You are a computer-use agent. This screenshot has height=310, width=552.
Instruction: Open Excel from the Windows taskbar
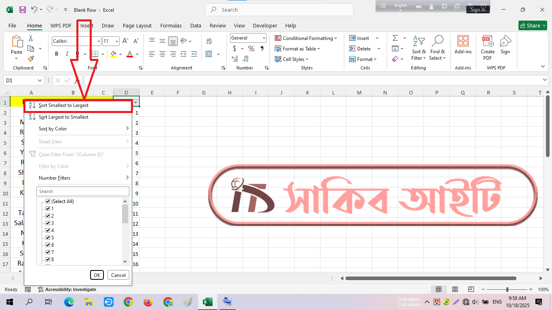(207, 302)
